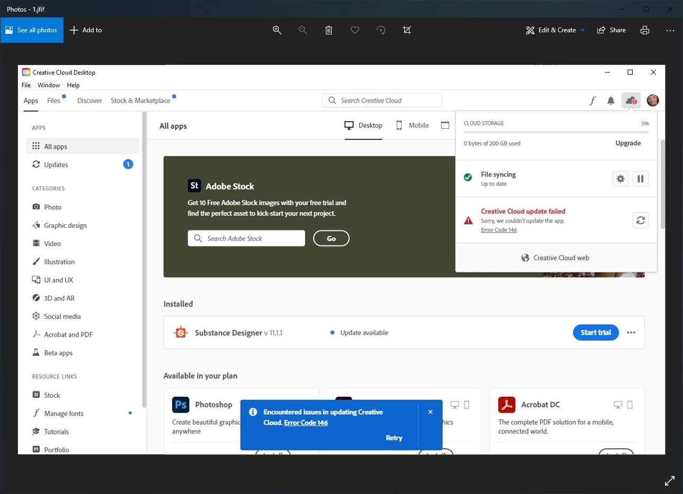Open the Window menu
This screenshot has height=494, width=683.
[49, 85]
